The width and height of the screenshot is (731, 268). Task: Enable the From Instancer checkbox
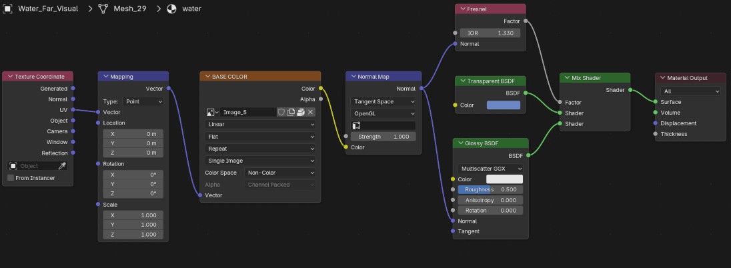[11, 178]
